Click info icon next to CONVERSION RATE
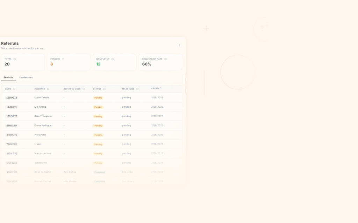Screen dimensions: 358x223 tap(165, 59)
